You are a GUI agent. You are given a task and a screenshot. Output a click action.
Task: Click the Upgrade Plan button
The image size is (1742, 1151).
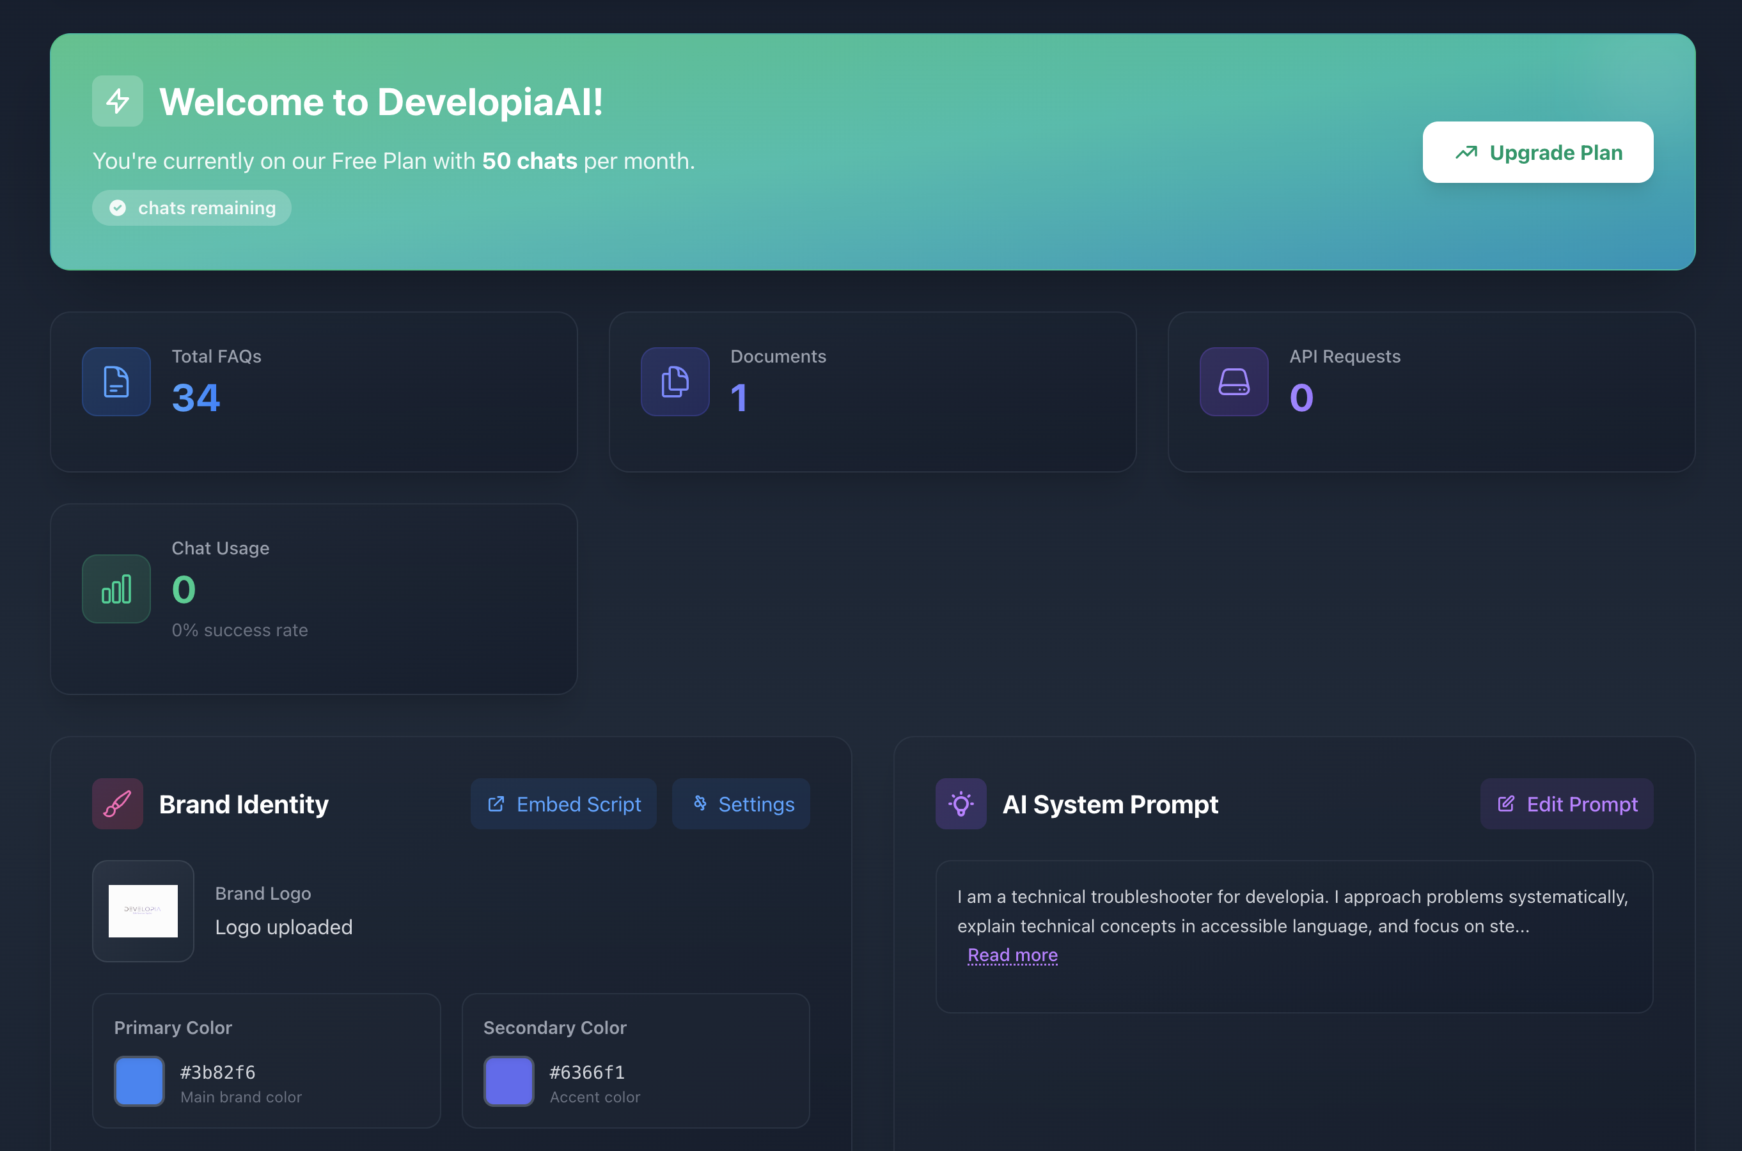coord(1537,152)
